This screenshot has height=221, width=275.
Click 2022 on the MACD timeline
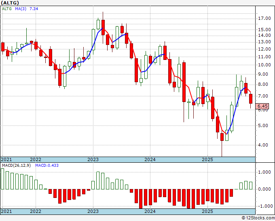36,211
